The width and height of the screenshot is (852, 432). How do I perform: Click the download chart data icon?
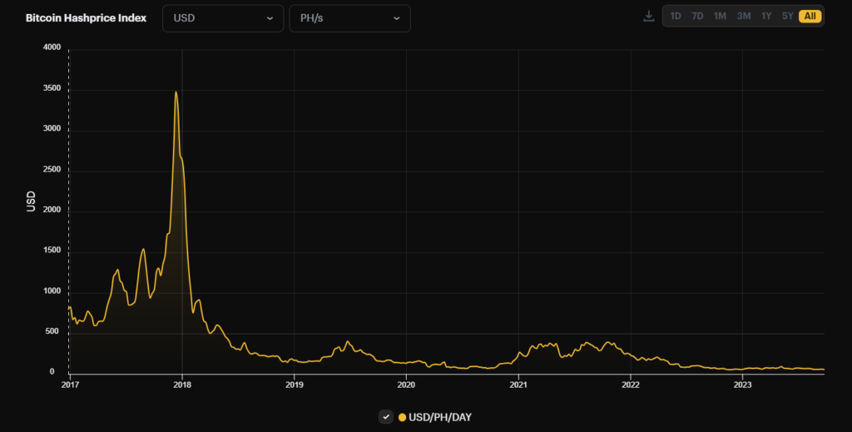click(649, 17)
